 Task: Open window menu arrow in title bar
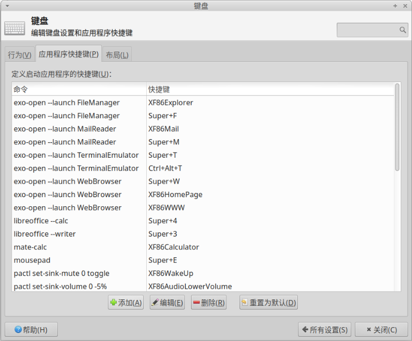(x=7, y=6)
